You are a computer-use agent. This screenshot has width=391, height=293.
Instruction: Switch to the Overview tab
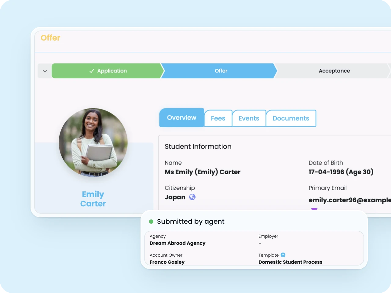tap(182, 118)
